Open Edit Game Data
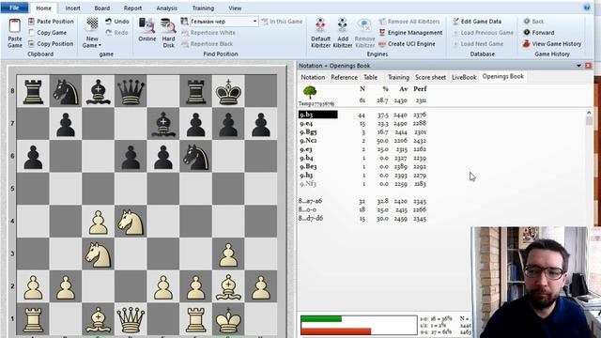 coord(477,22)
